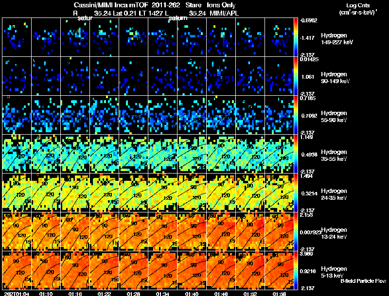Select the 01:34 time label on bottom axis
The width and height of the screenshot is (389, 296).
(163, 293)
